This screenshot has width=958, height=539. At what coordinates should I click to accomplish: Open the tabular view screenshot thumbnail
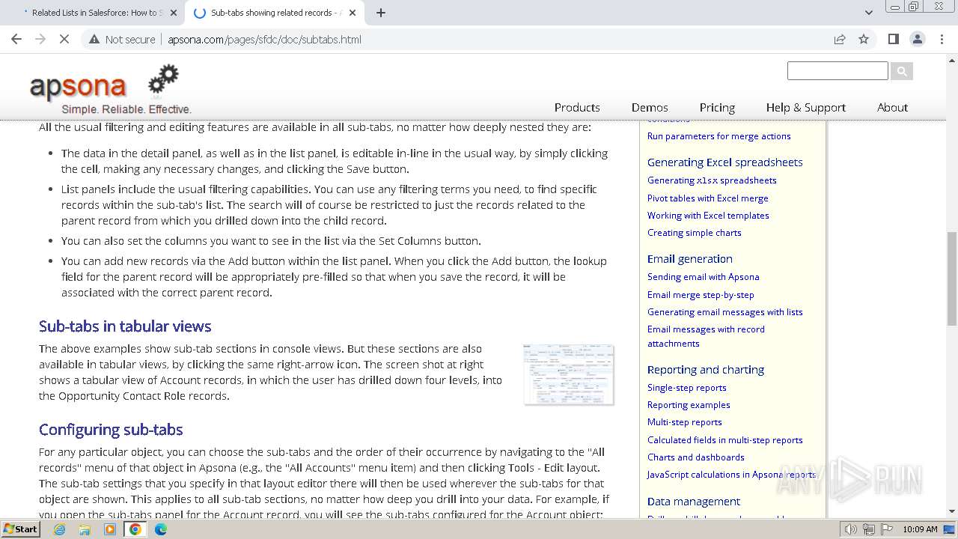pos(569,374)
